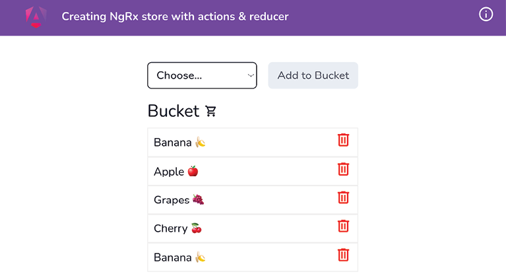Delete Grapes from the bucket

point(343,197)
